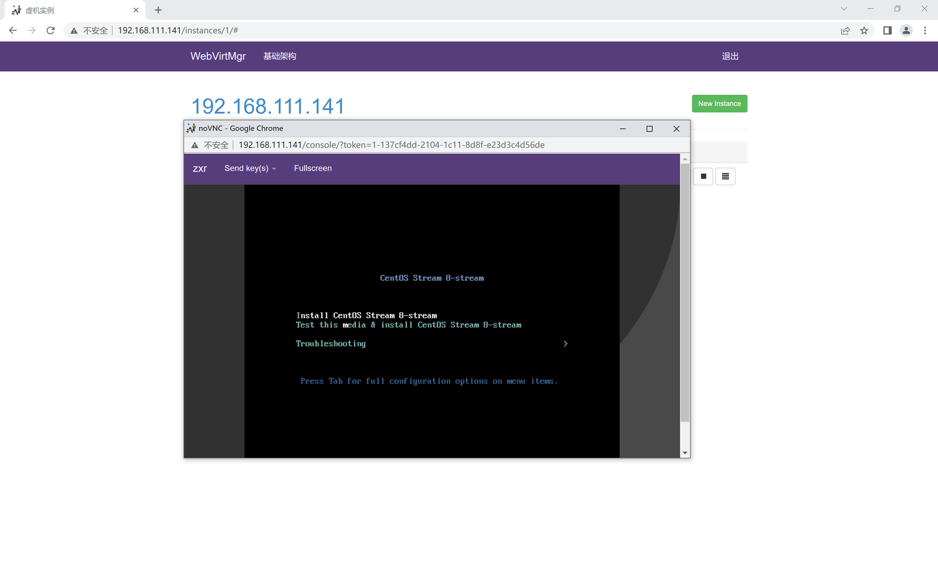This screenshot has height=562, width=938.
Task: Open the 基础架构 menu item
Action: 279,56
